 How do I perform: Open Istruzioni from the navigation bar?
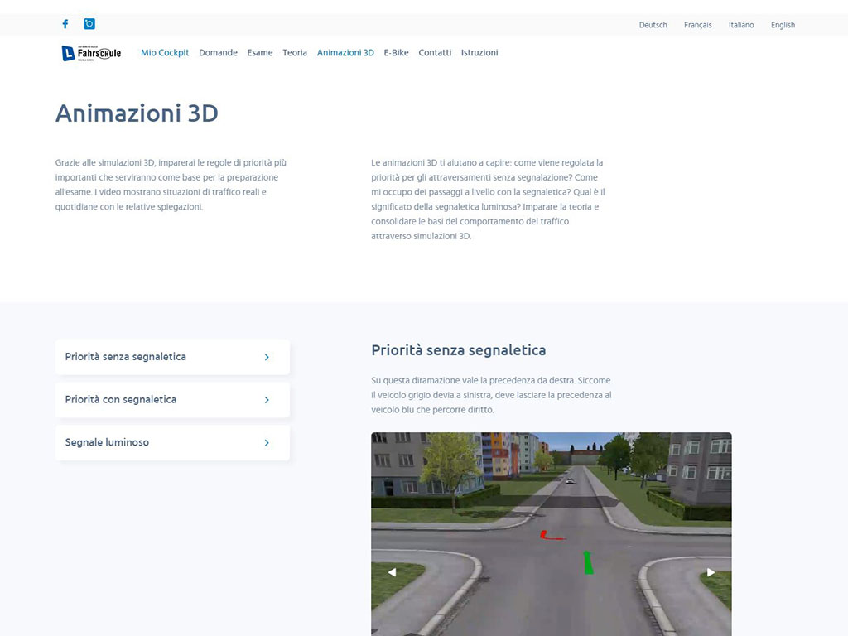[x=479, y=53]
